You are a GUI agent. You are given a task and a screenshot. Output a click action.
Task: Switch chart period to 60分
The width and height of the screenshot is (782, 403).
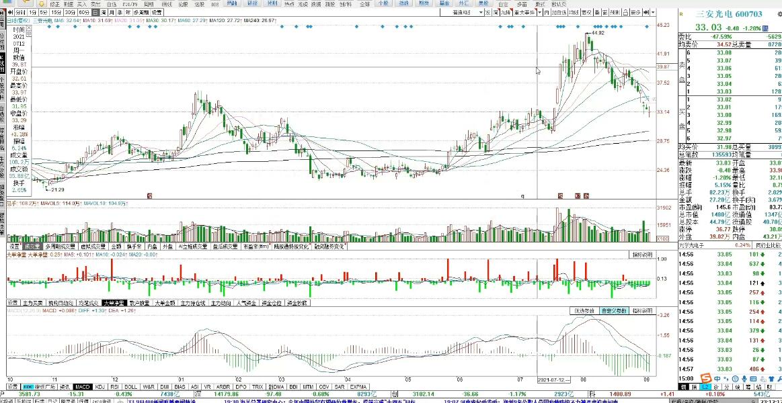[x=83, y=13]
